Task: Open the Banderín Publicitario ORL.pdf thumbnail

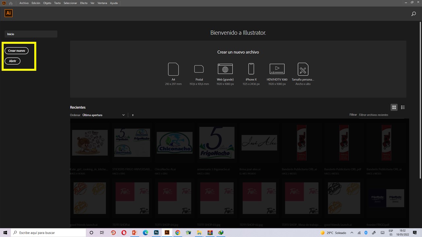Action: tap(344, 143)
